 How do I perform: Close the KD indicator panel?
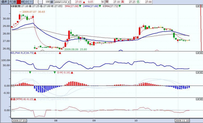pyautogui.click(x=202, y=53)
